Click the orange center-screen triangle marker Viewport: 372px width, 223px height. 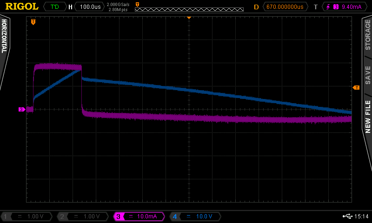pyautogui.click(x=189, y=18)
